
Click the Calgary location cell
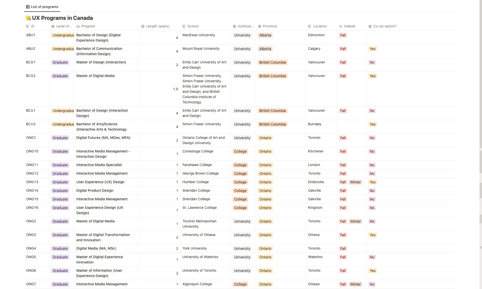tap(321, 51)
